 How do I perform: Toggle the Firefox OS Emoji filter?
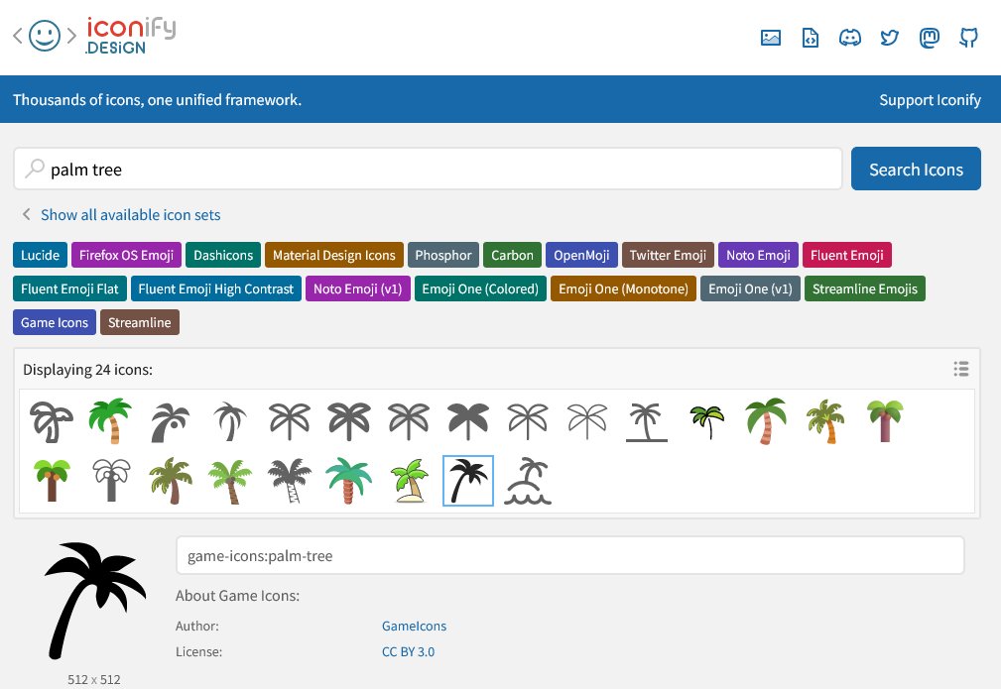[126, 255]
